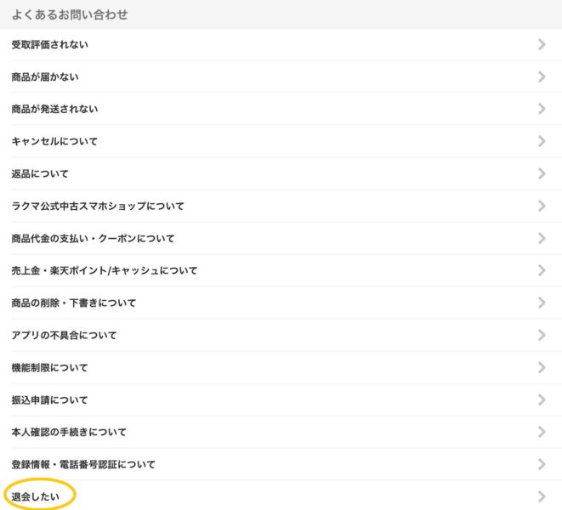Select キャンセルについて from the FAQ list
Screen dimensions: 562x510
[x=281, y=141]
